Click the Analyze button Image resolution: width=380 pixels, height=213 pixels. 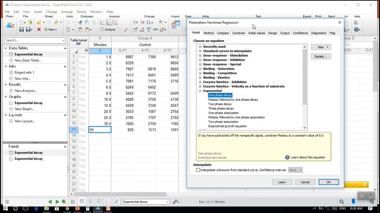point(108,30)
